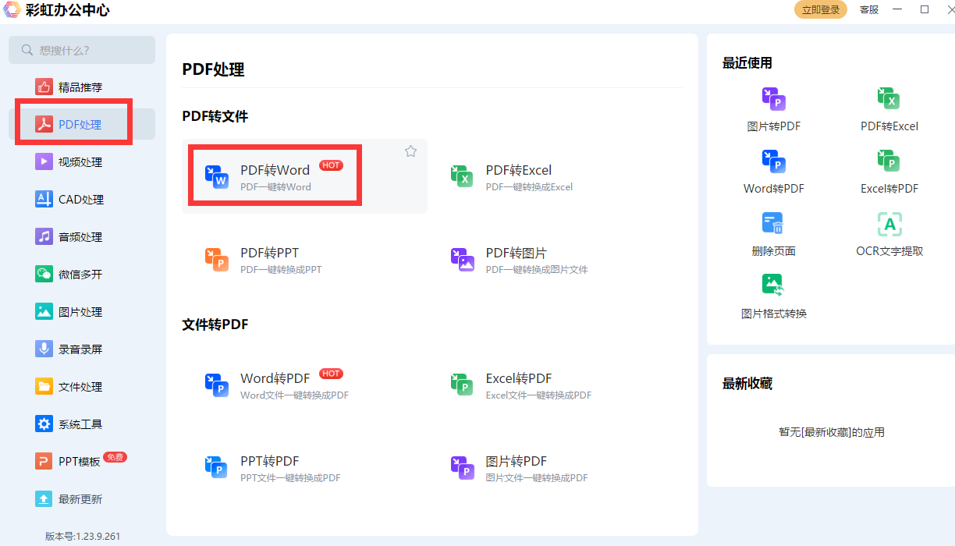Open 客服 customer service link
The image size is (955, 546).
tap(869, 9)
